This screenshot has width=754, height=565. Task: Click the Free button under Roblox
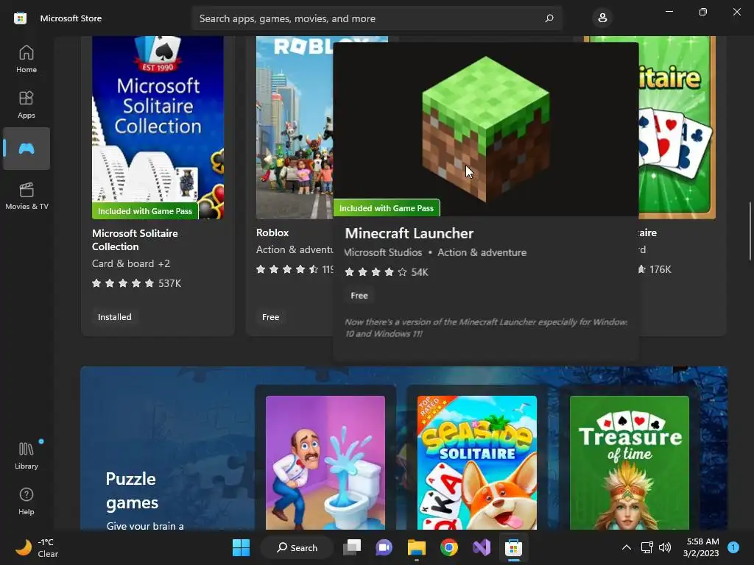270,317
